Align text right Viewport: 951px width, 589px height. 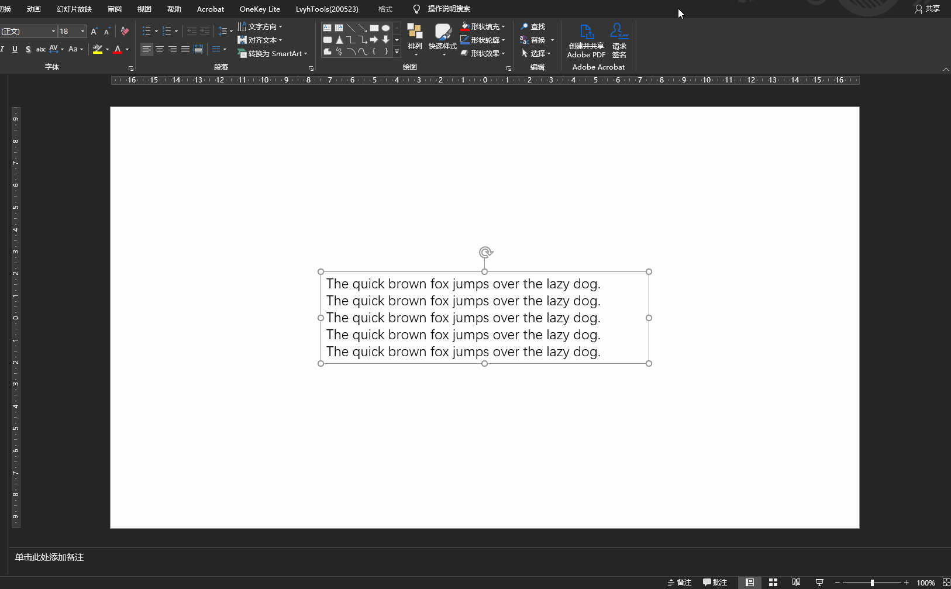[173, 49]
